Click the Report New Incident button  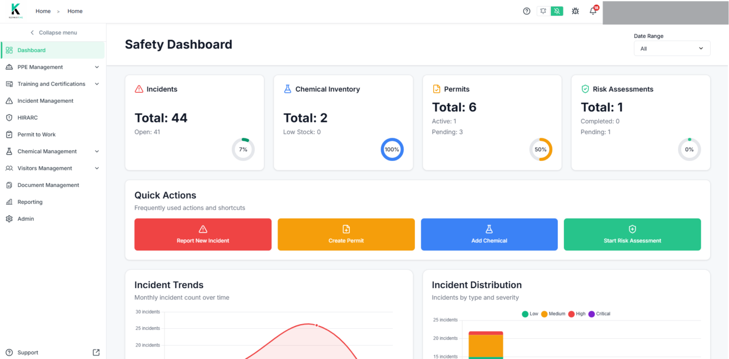pyautogui.click(x=203, y=234)
